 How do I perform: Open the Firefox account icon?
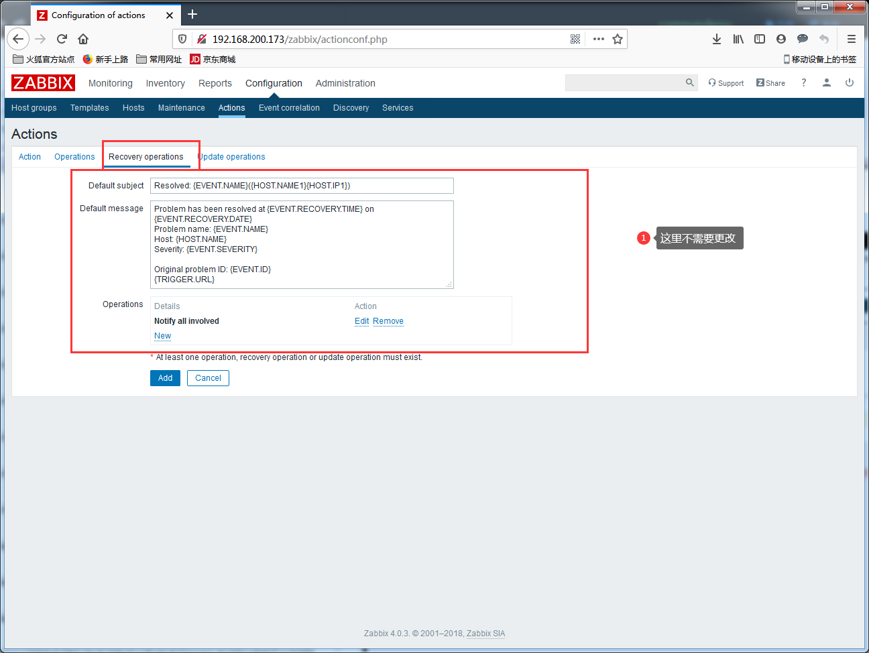(781, 39)
